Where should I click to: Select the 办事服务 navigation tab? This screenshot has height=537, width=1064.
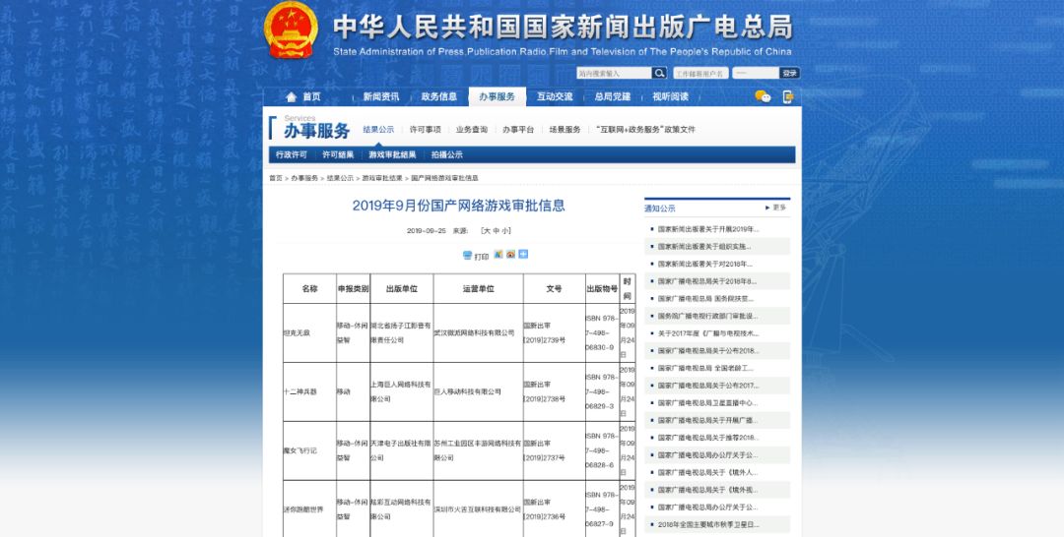pyautogui.click(x=497, y=96)
